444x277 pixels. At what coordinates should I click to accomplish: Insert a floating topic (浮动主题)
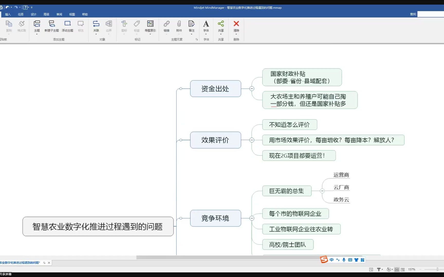(67, 24)
